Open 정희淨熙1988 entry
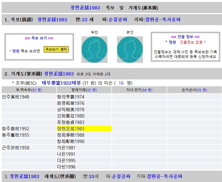222x182 pixels. [70, 135]
